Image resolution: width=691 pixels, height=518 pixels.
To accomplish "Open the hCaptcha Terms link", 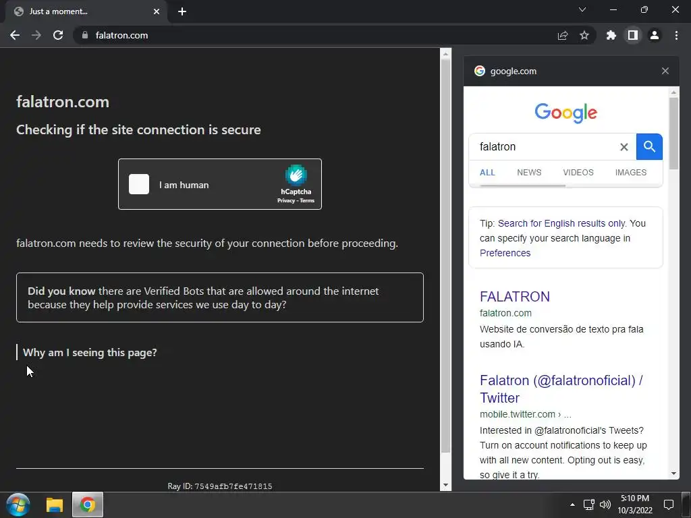I will 307,200.
